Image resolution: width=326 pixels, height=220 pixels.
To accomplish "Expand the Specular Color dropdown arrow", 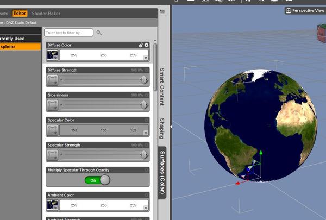I will coord(146,133).
